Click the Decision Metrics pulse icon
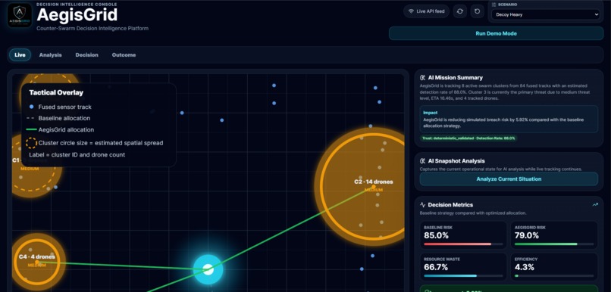 click(422, 204)
